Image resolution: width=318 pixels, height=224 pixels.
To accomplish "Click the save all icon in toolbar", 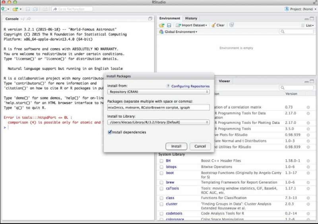I will point(35,9).
